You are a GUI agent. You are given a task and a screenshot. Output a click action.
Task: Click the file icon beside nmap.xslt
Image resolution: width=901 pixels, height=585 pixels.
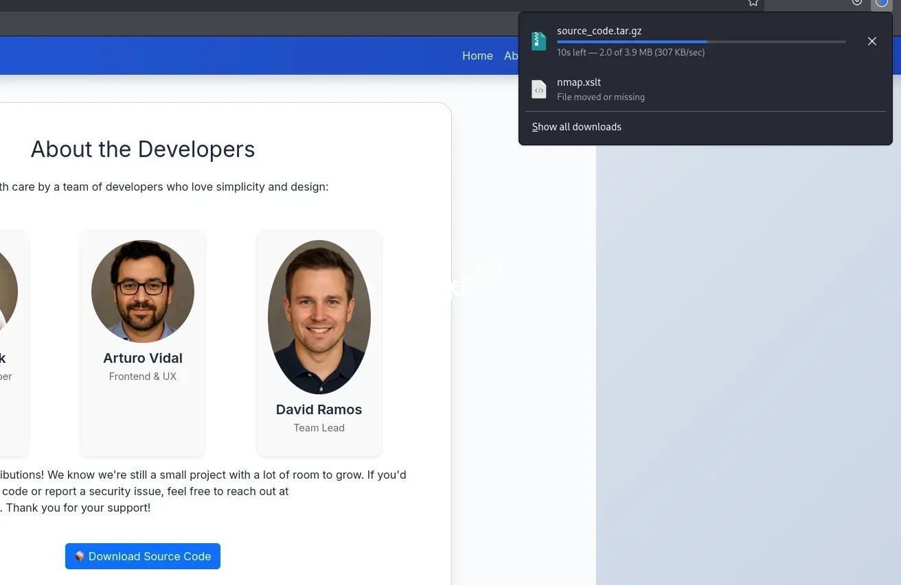(538, 89)
